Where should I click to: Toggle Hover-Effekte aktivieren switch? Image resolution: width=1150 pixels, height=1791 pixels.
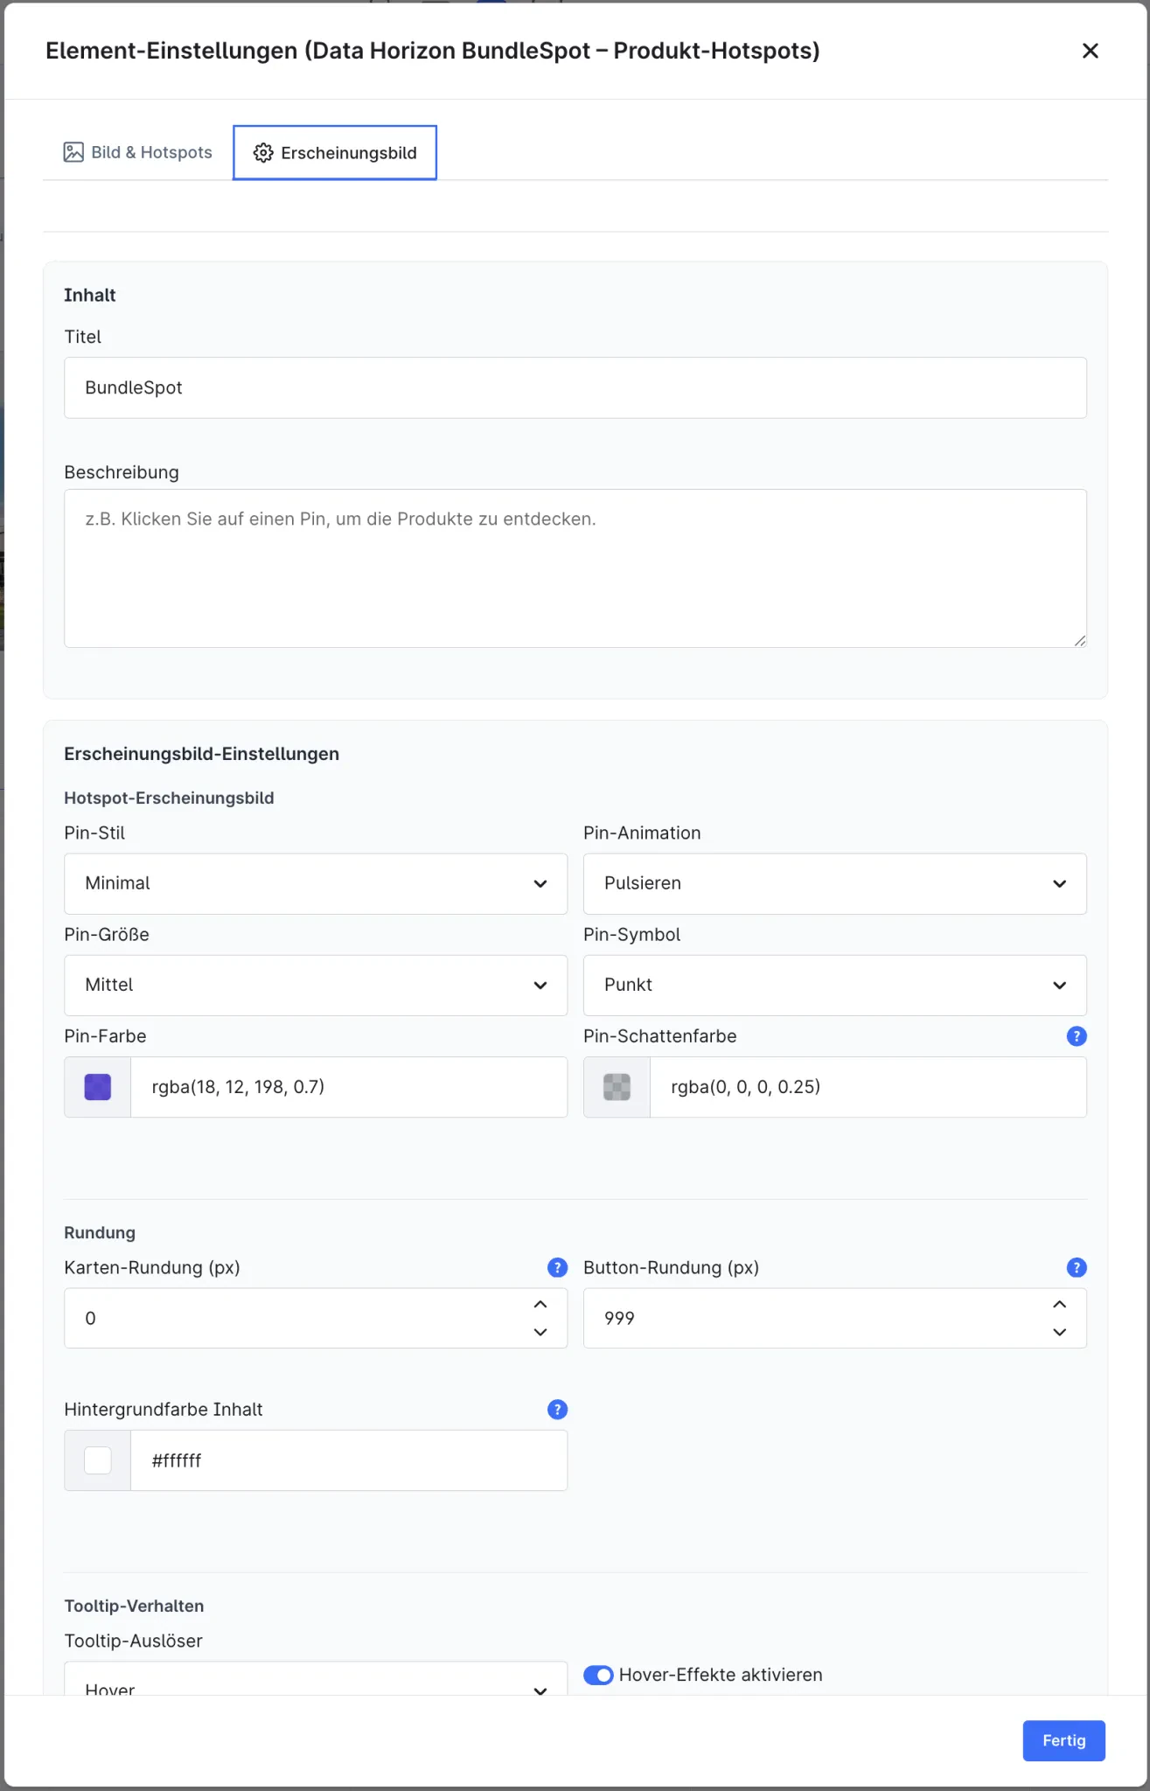point(598,1675)
